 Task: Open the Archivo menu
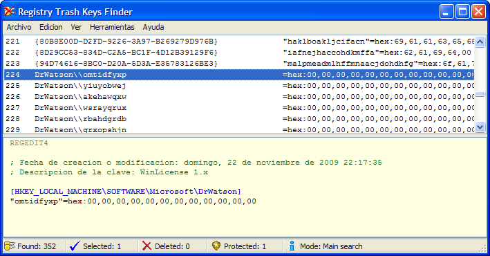(x=19, y=27)
